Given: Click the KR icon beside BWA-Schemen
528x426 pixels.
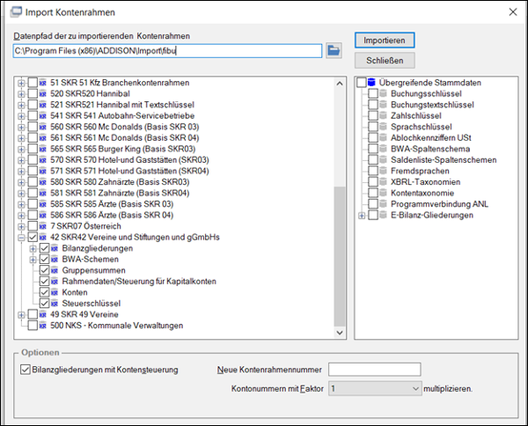Looking at the screenshot, I should [x=55, y=260].
